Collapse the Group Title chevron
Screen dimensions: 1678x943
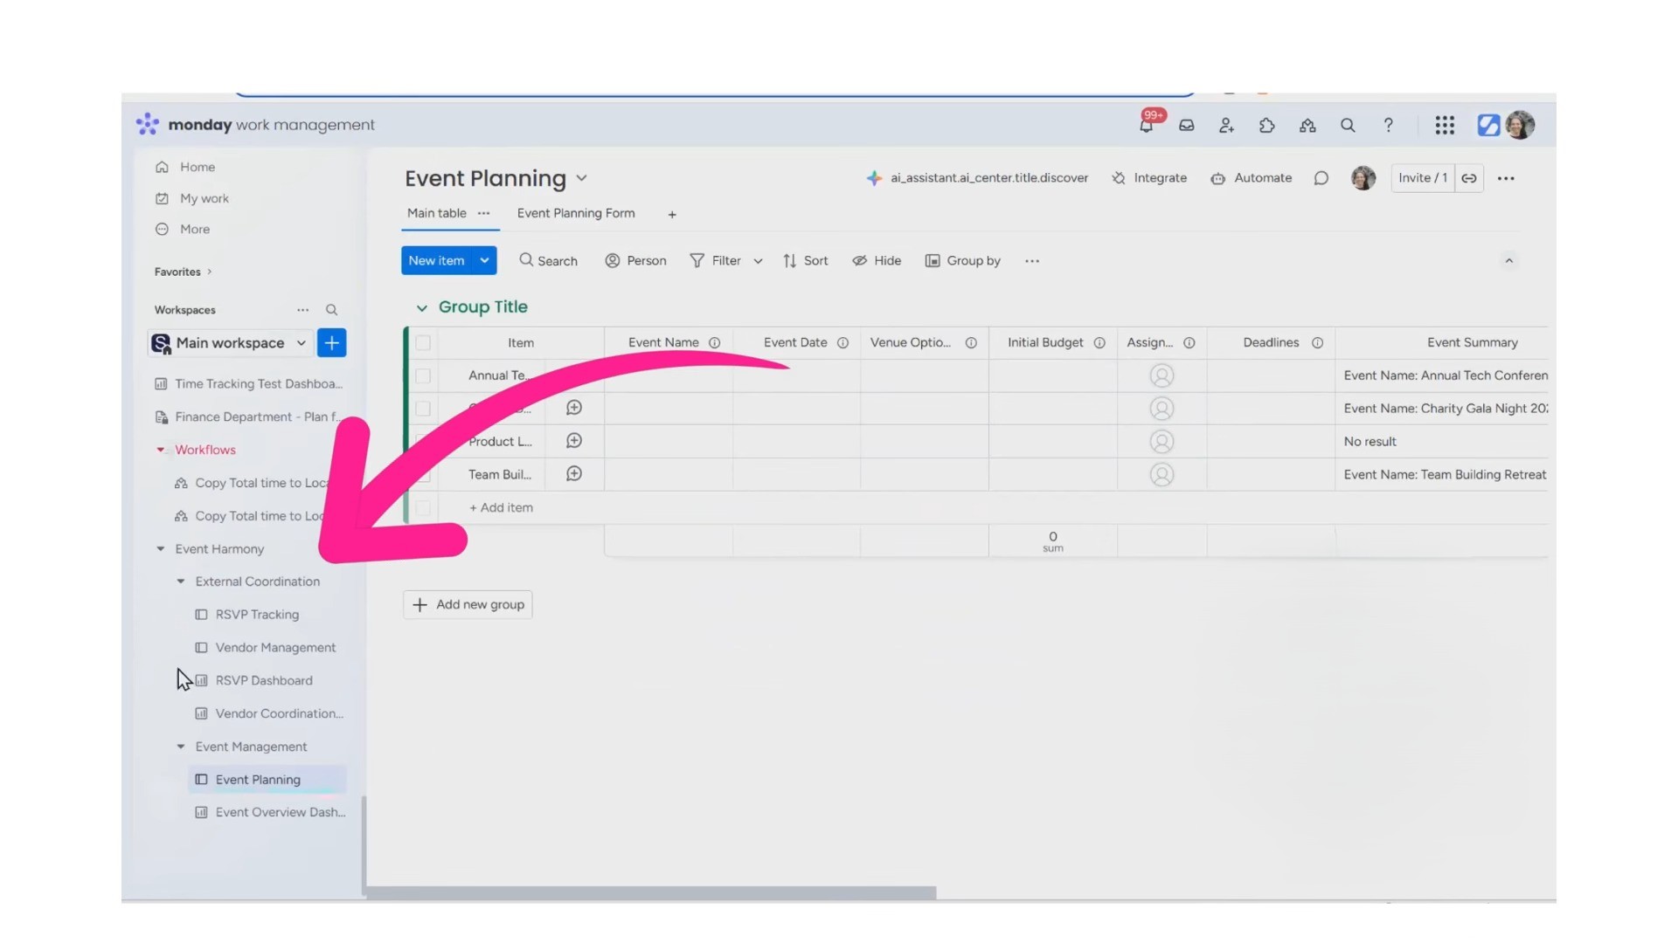422,307
